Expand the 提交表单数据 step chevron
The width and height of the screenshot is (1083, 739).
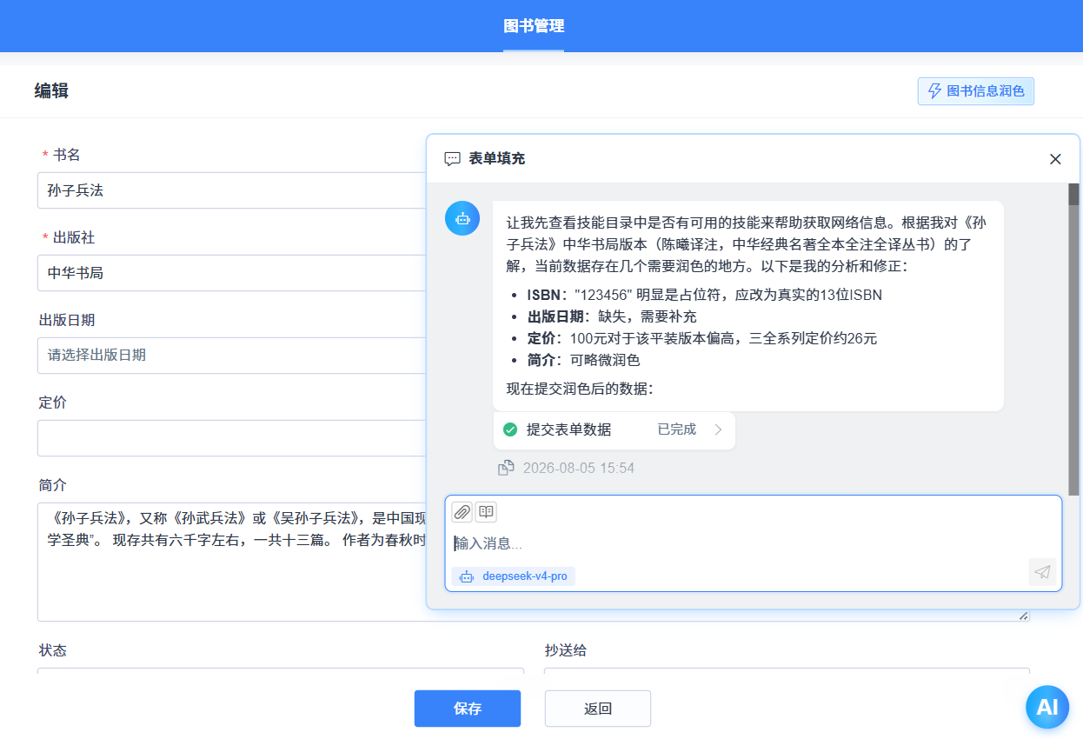[718, 429]
